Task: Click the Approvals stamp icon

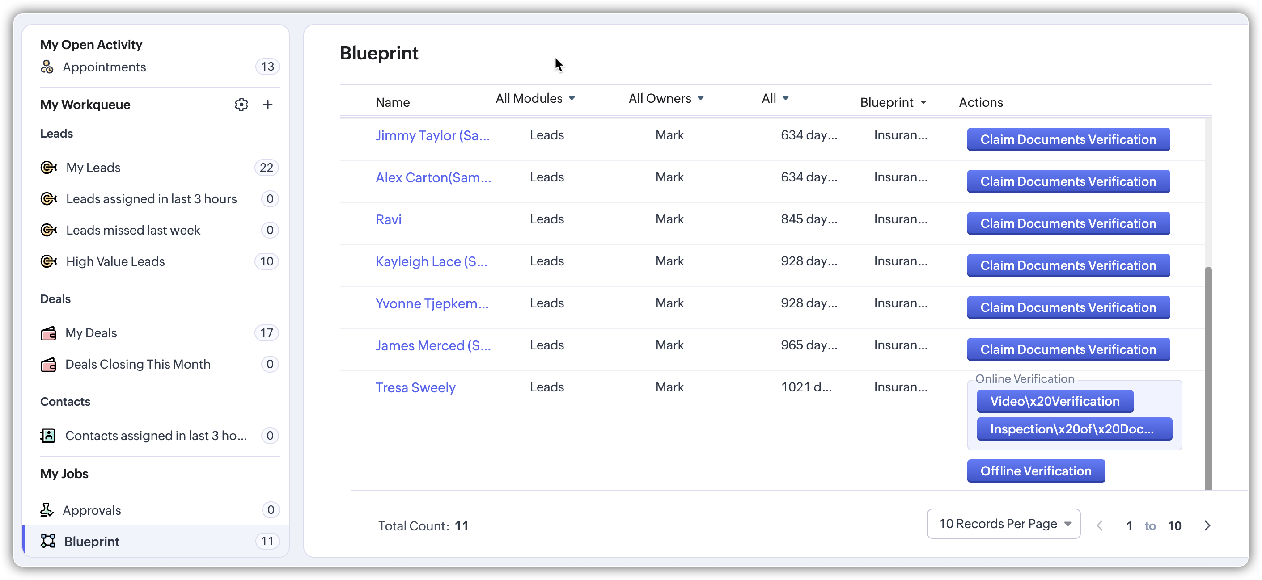Action: [x=47, y=509]
